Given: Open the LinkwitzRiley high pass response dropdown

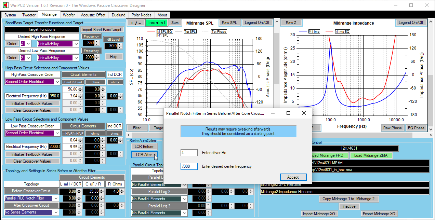Looking at the screenshot, I should 57,44.
